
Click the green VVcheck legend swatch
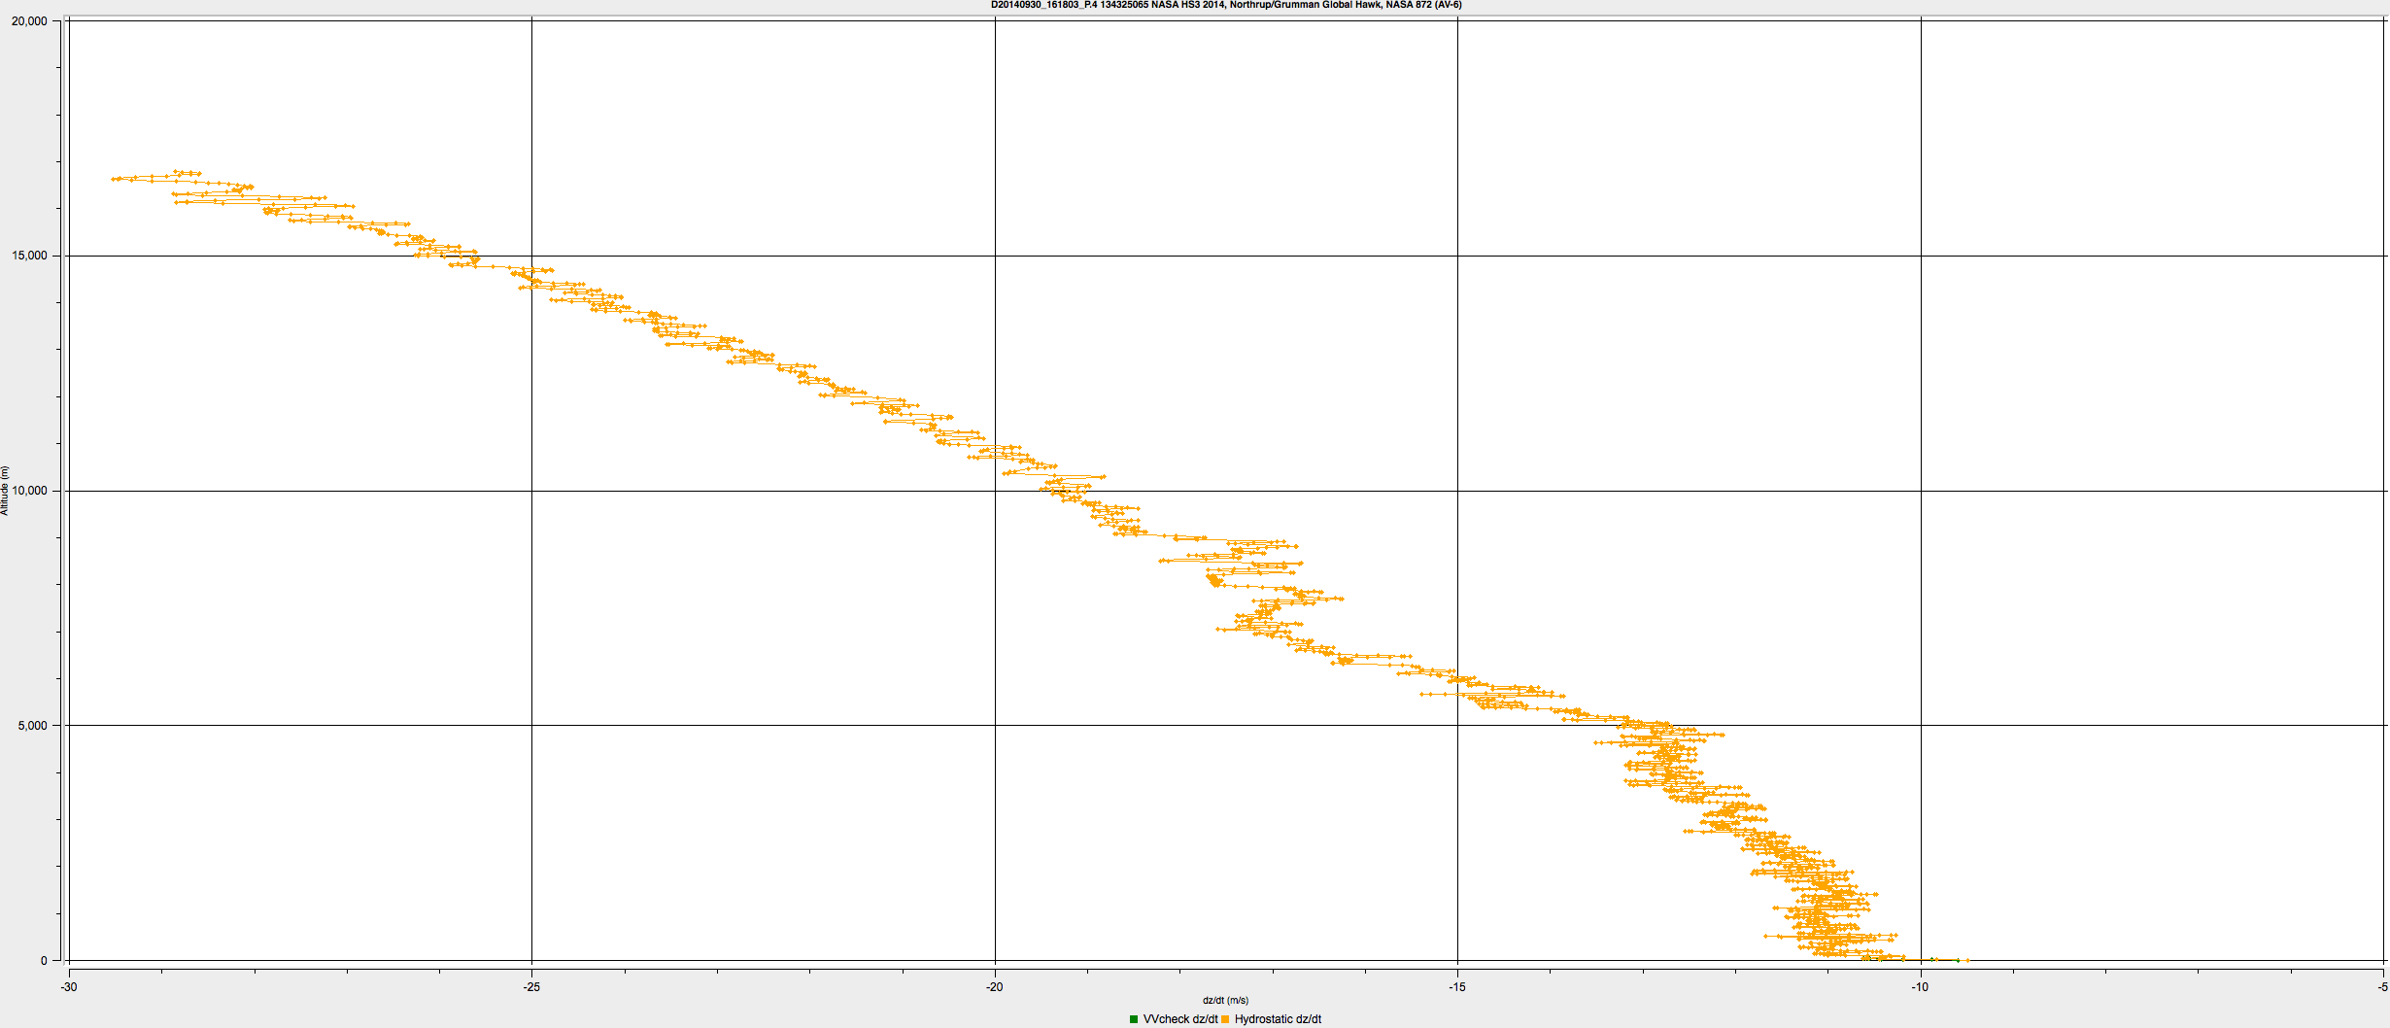1134,1019
